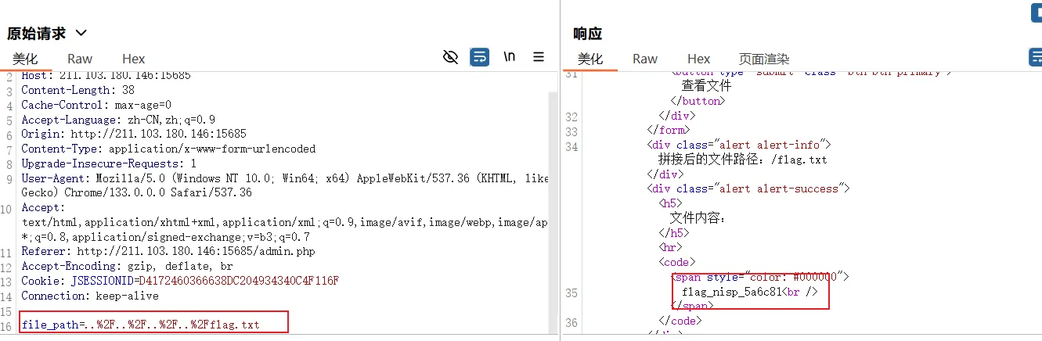This screenshot has height=341, width=1042.
Task: Open the response Hex tab
Action: tap(698, 59)
